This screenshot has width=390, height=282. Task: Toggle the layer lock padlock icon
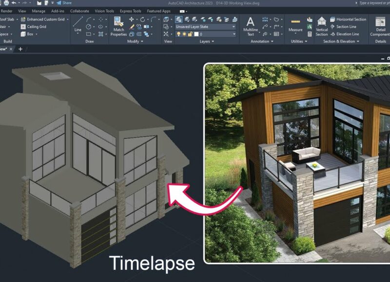click(190, 34)
